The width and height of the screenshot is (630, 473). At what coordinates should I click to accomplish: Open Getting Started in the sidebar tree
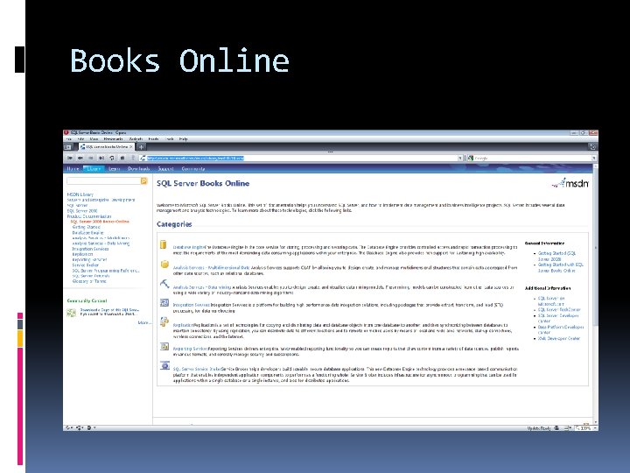(x=86, y=227)
